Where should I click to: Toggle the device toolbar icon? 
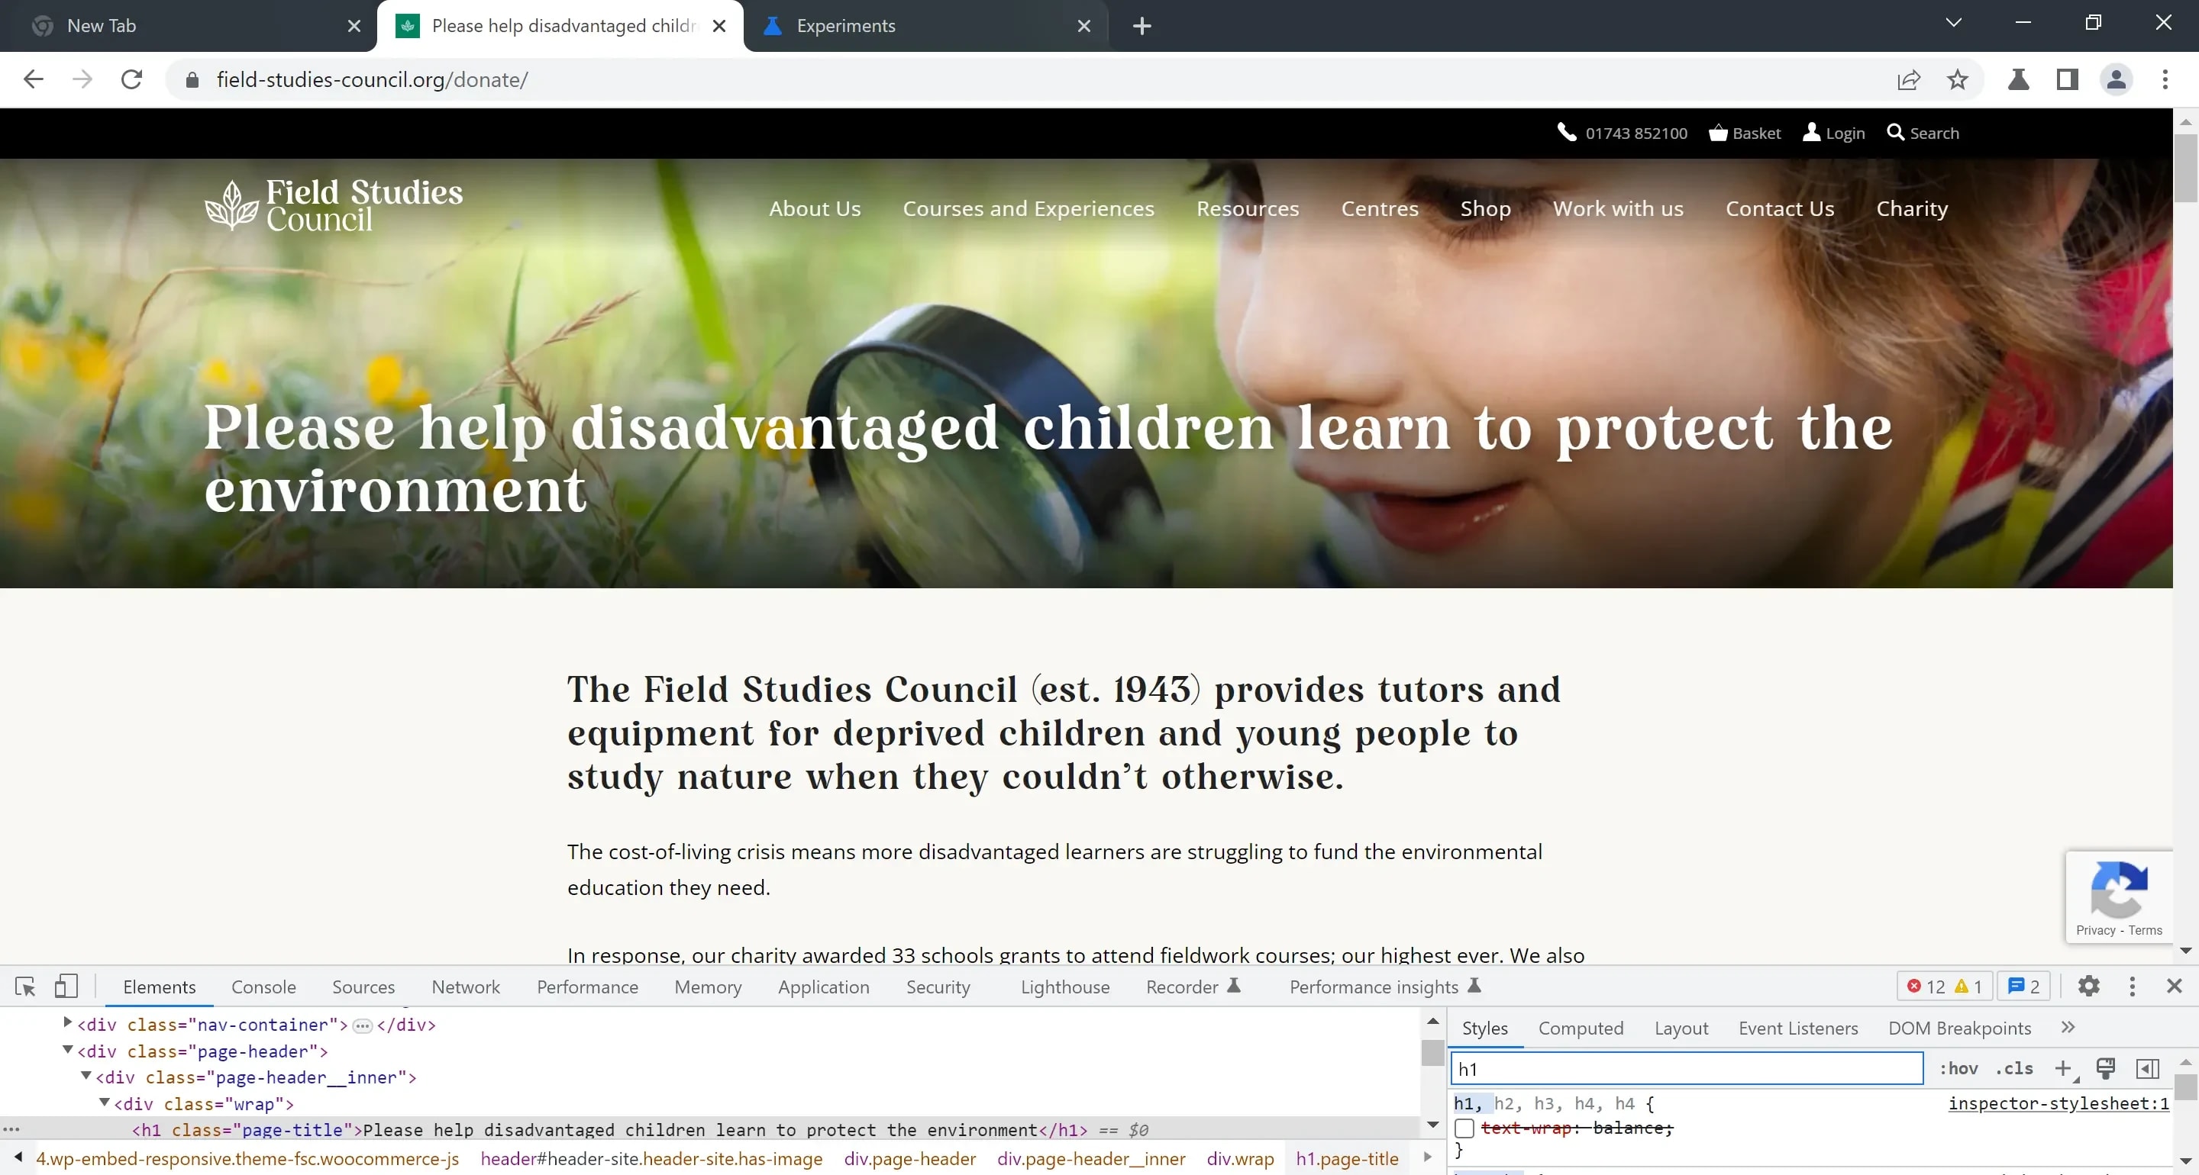pos(66,987)
